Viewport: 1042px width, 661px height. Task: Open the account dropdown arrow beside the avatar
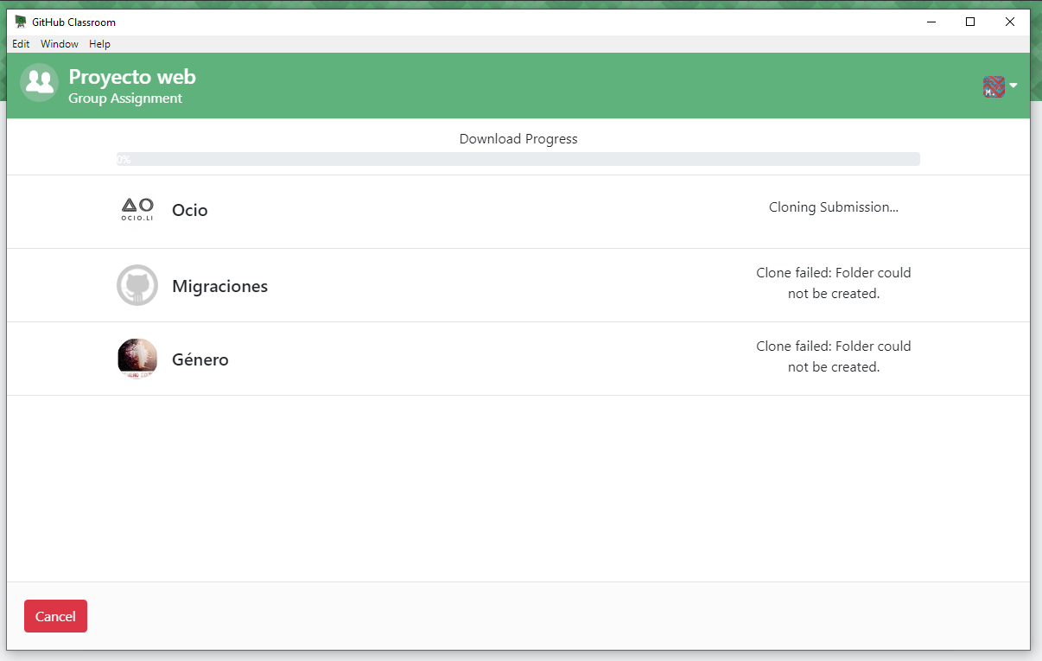point(1013,86)
